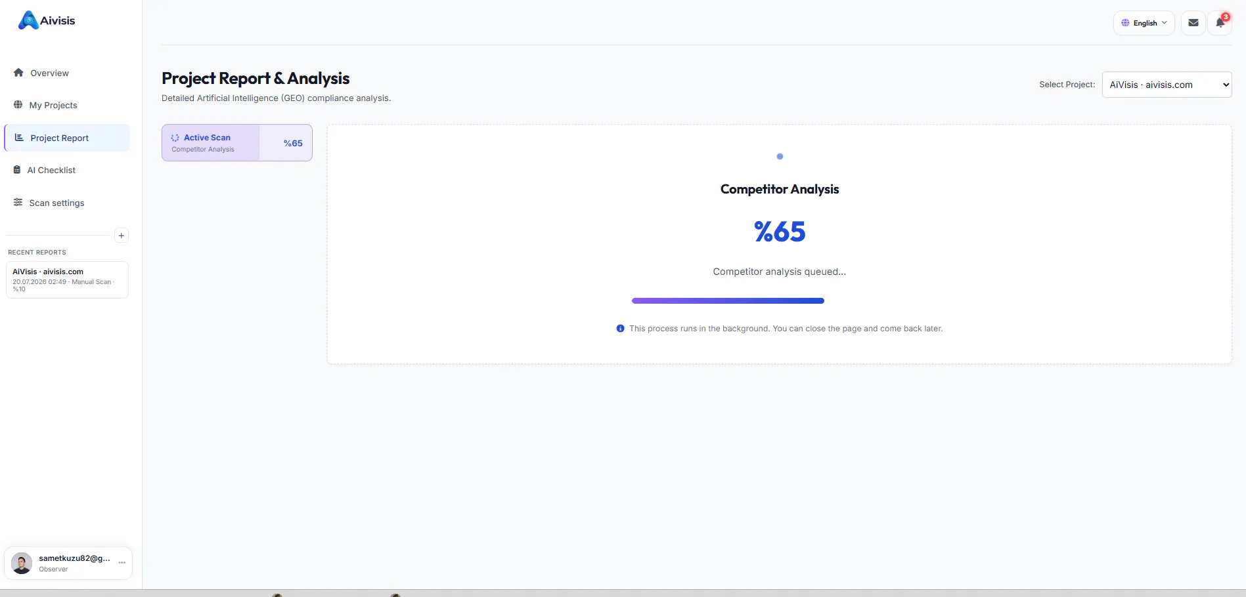Open the Project Report menu item
The image size is (1246, 597).
tap(67, 138)
